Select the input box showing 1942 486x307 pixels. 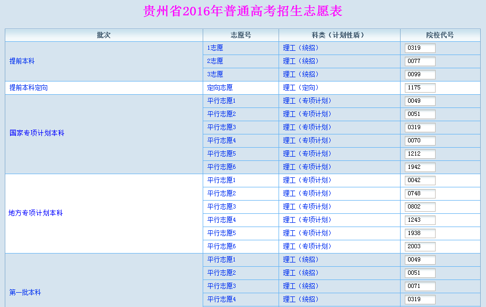(x=420, y=167)
